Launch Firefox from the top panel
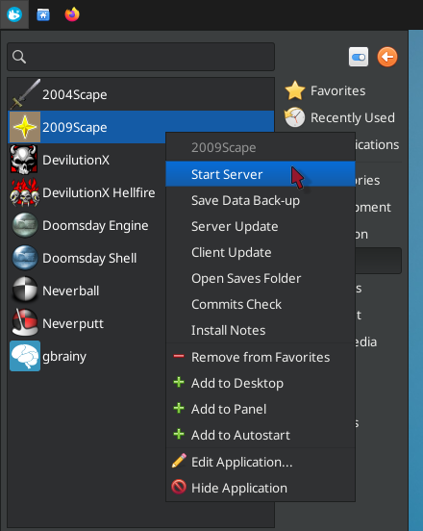 tap(72, 14)
